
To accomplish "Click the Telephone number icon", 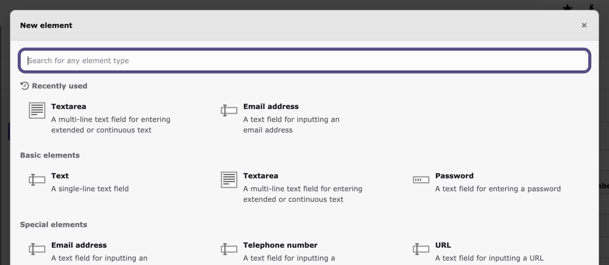I will pyautogui.click(x=229, y=249).
